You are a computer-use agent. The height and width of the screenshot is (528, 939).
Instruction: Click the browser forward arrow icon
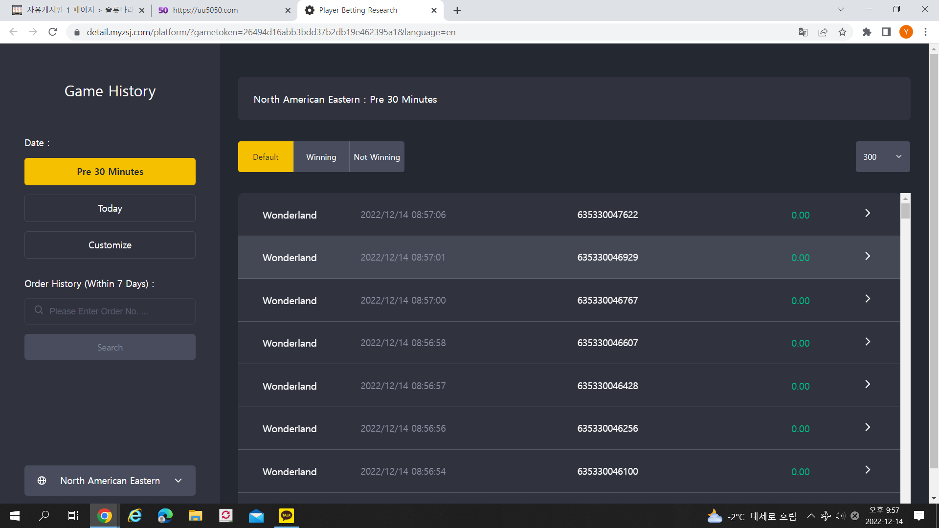[33, 32]
